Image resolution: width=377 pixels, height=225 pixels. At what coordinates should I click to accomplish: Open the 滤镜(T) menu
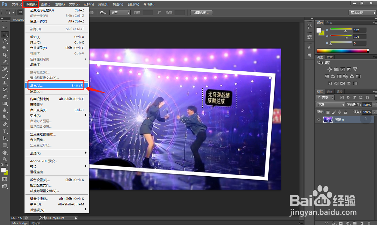(x=103, y=4)
